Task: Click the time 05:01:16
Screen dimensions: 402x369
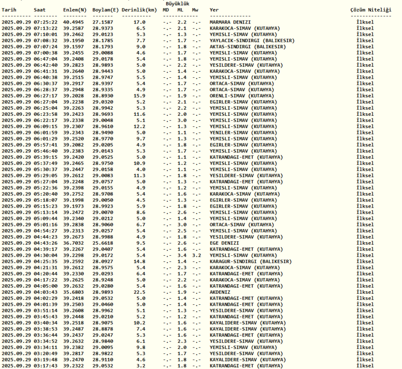Action: (x=46, y=225)
